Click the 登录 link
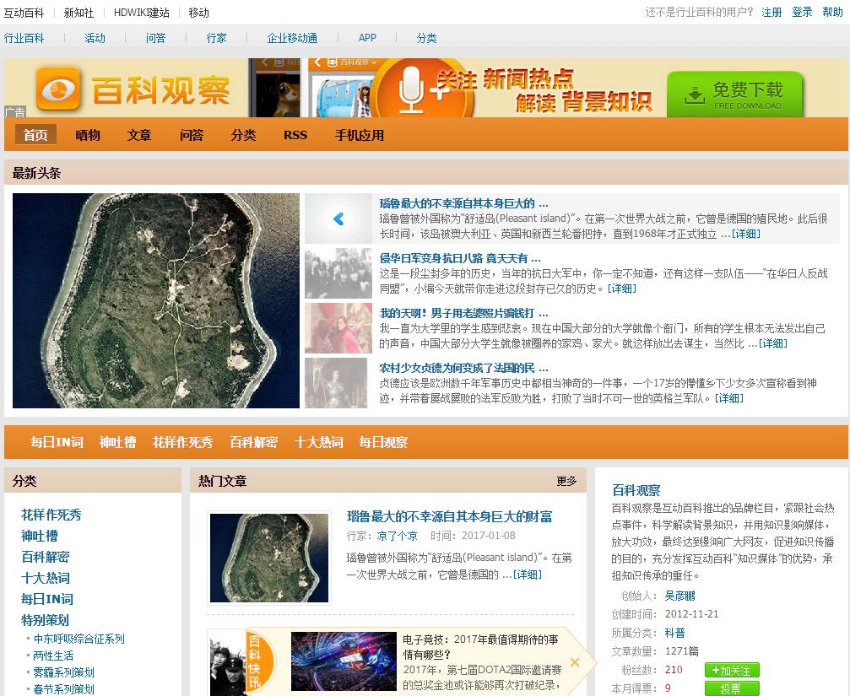850x696 pixels. tap(802, 12)
